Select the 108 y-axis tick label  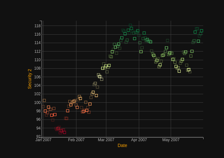37,68
